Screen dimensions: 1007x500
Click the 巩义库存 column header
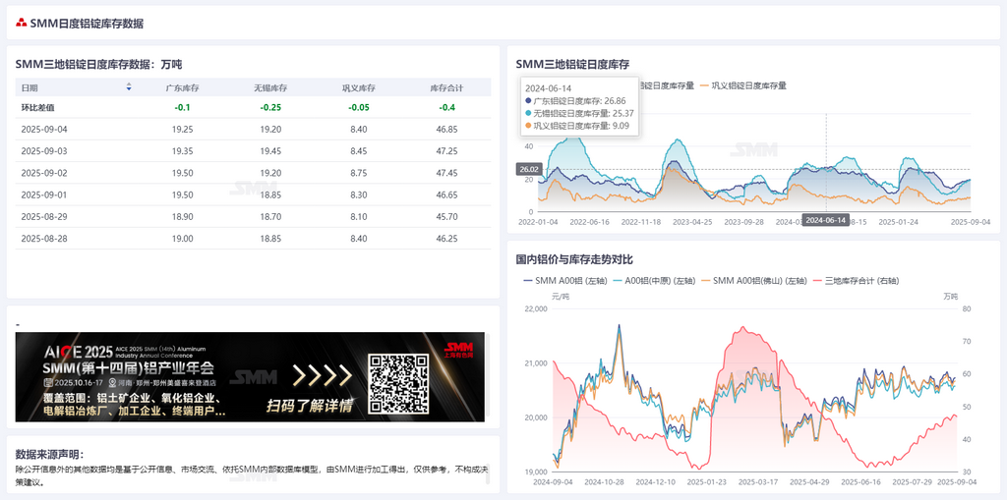click(x=358, y=87)
